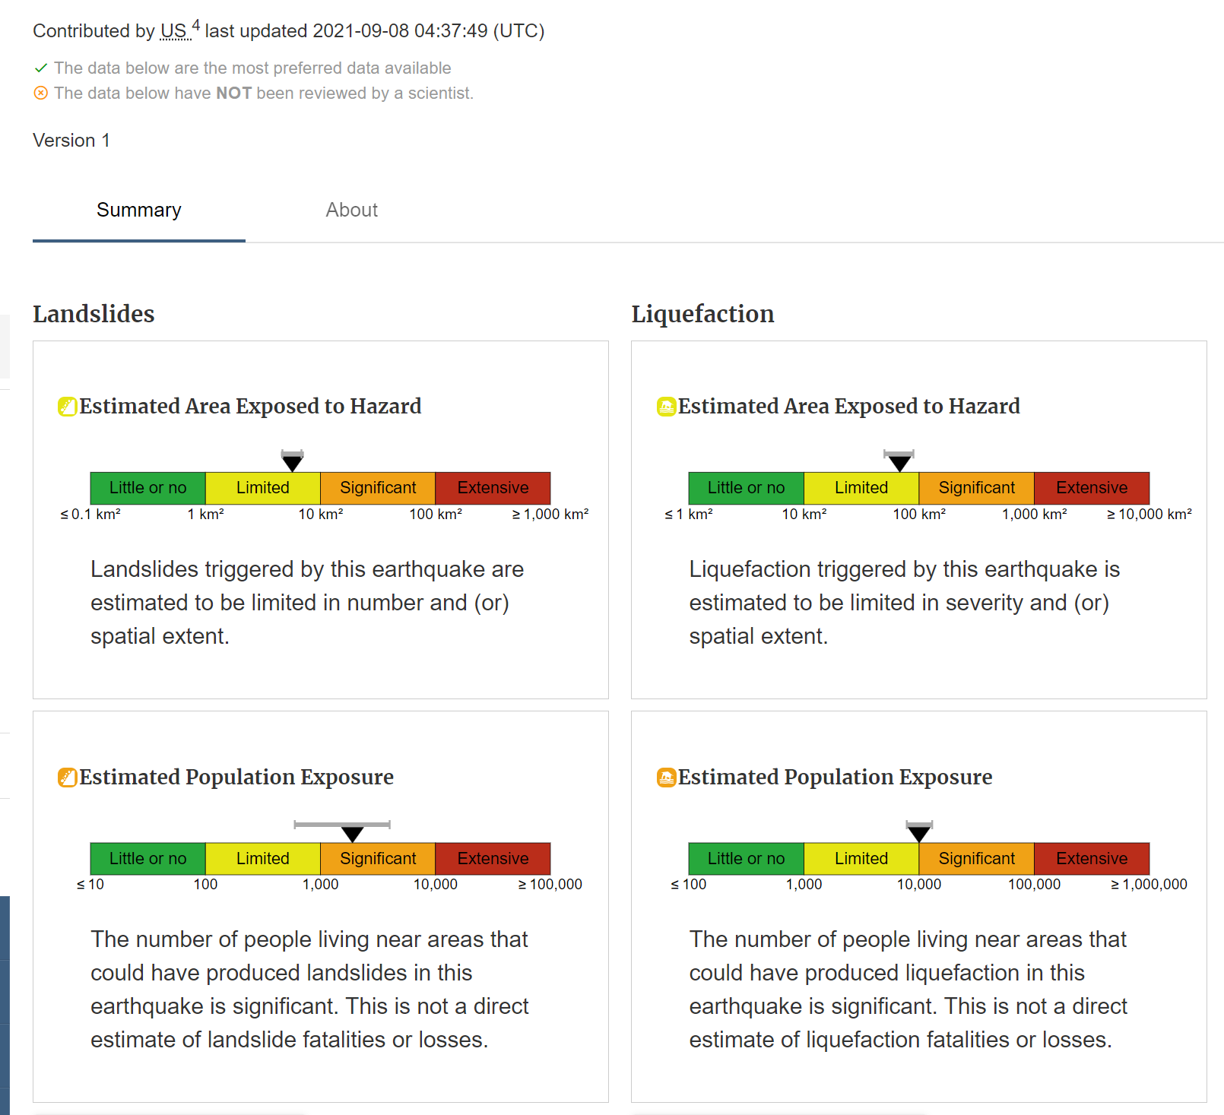Click the orange not-reviewed circle-x icon
The height and width of the screenshot is (1115, 1224).
[x=41, y=93]
